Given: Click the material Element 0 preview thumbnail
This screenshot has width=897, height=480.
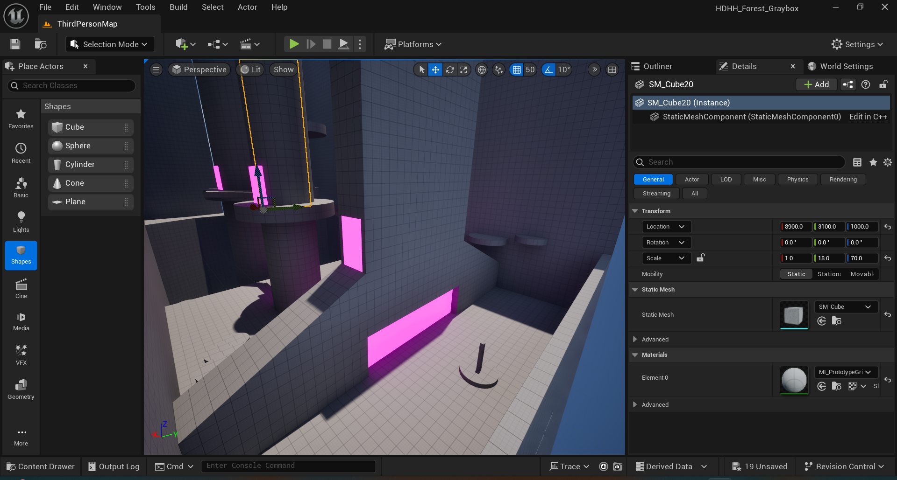Looking at the screenshot, I should (794, 380).
